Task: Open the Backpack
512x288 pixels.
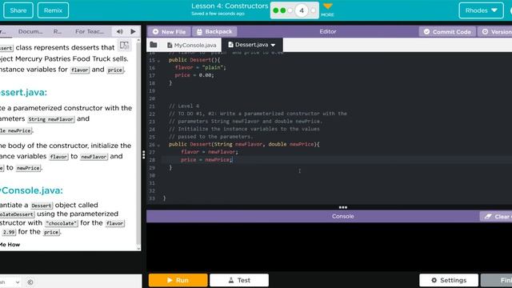Action: click(214, 32)
